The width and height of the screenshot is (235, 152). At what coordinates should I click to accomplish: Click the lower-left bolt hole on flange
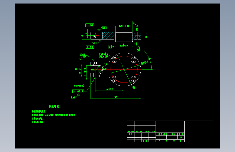(115, 79)
